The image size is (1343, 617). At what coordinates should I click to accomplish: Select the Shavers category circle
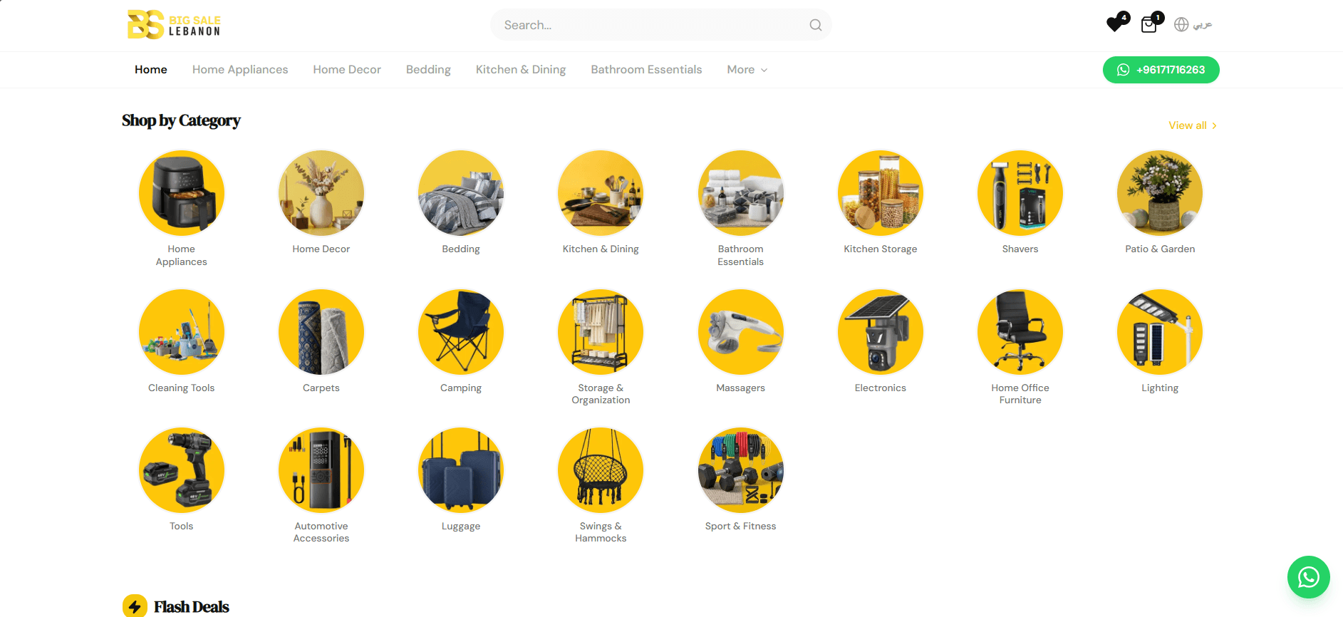(1020, 193)
